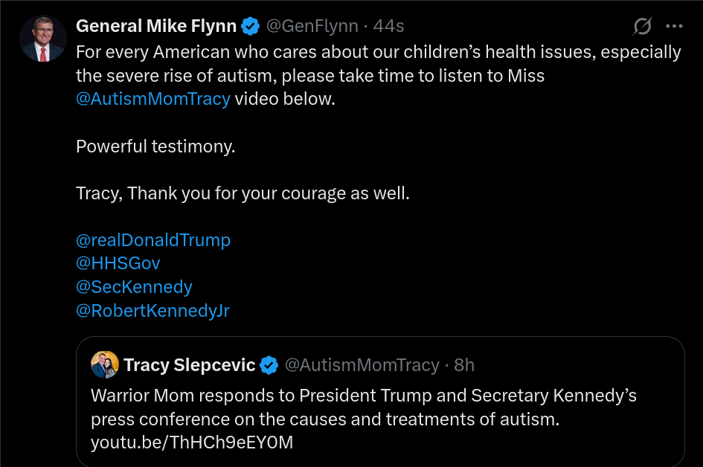Click Tracy Slepcevic's small avatar in the quoted post
Image resolution: width=703 pixels, height=467 pixels.
(105, 365)
